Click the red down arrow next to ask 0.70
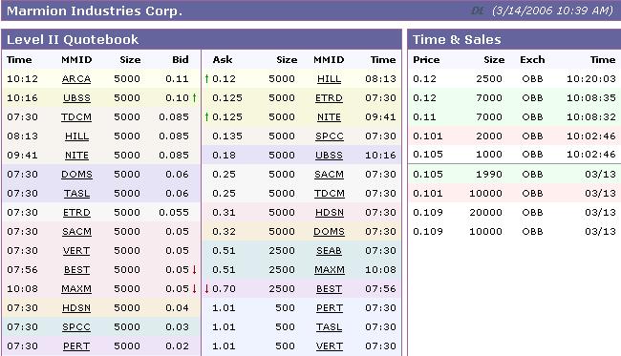 (x=206, y=289)
